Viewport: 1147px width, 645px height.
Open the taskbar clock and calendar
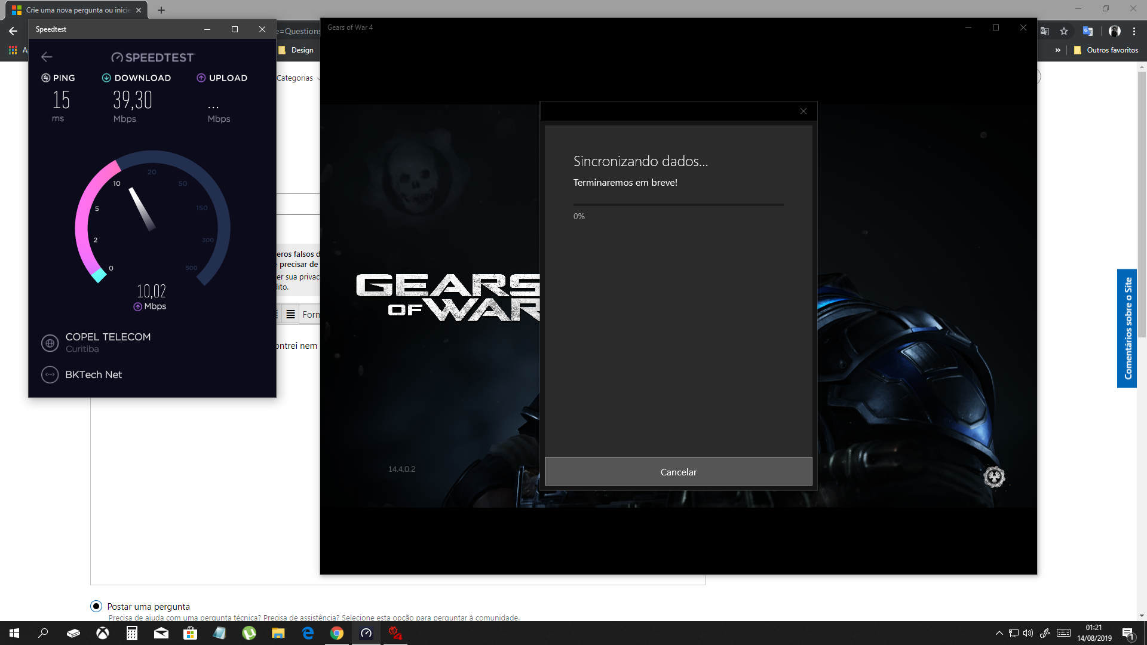(x=1094, y=633)
